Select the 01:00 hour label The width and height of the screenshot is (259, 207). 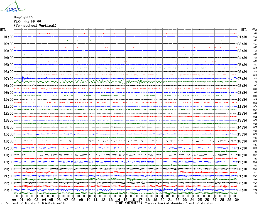(x=9, y=37)
